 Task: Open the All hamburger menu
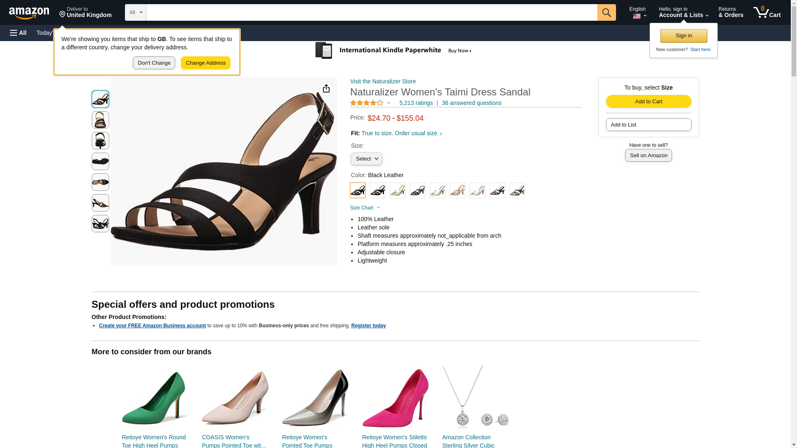[x=18, y=33]
